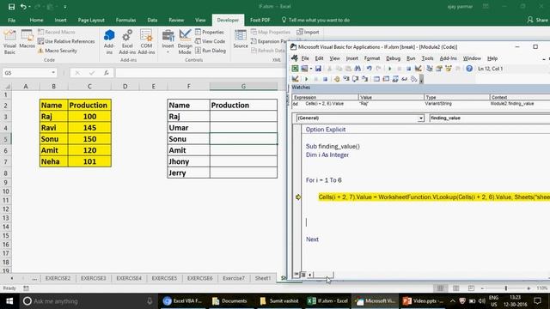Open the COM Add-ins dialog
This screenshot has height=309, width=550.
146,42
